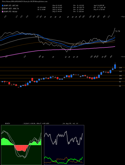Click the blue DOW ST legend swatch
The image size is (125, 165).
click(2, 5)
